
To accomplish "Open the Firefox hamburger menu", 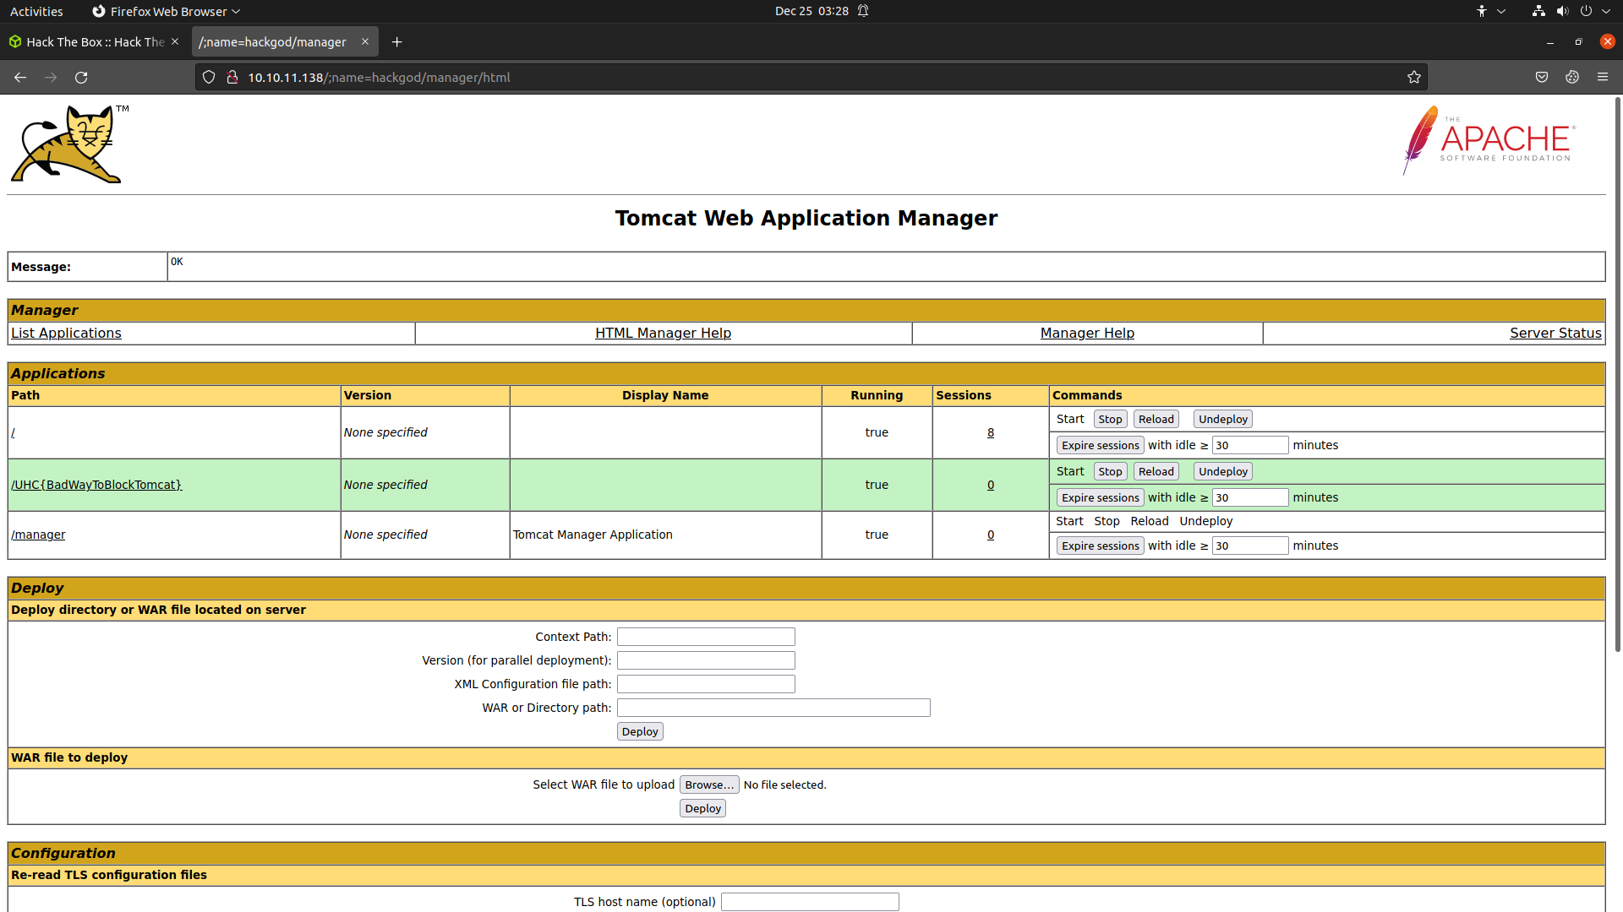I will pyautogui.click(x=1603, y=77).
